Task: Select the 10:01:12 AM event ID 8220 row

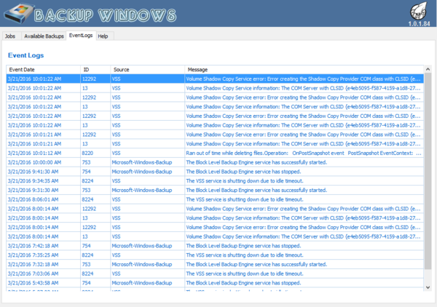Action: click(215, 153)
